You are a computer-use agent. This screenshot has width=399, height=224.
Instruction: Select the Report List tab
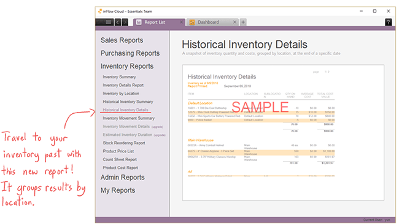tap(155, 22)
